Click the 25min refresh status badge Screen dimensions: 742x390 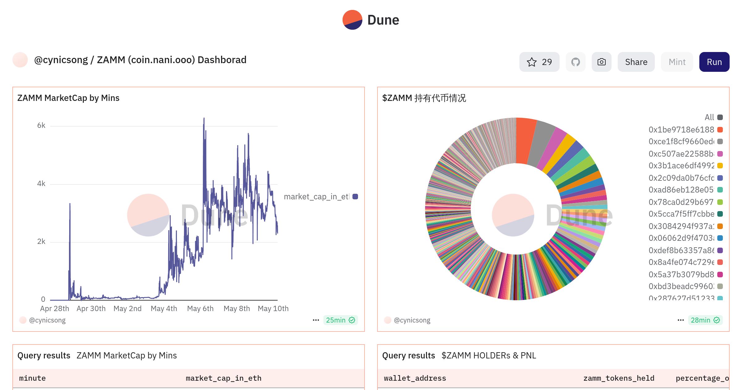pyautogui.click(x=340, y=320)
